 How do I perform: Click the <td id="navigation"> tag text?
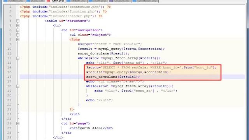pyautogui.click(x=82, y=30)
